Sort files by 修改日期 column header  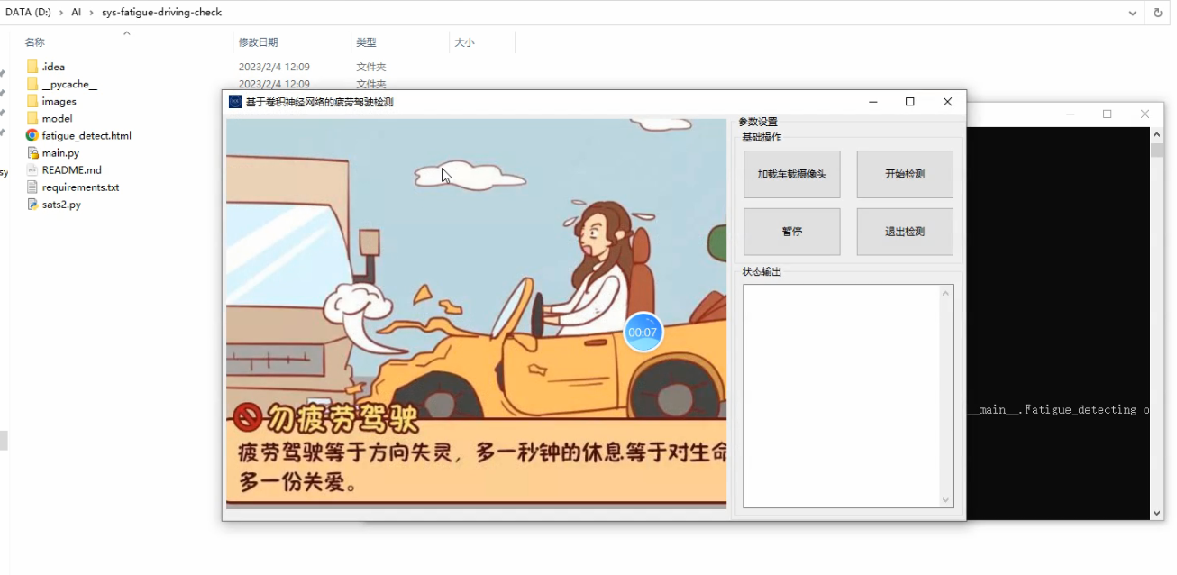pos(258,42)
